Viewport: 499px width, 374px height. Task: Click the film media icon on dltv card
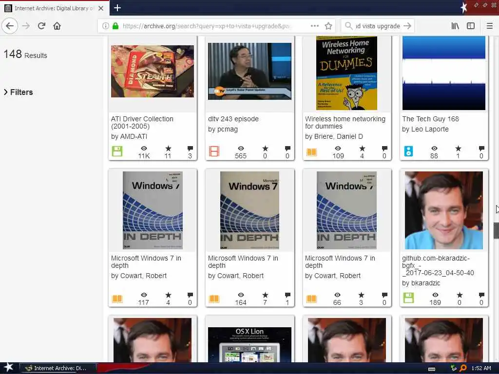[x=214, y=151]
